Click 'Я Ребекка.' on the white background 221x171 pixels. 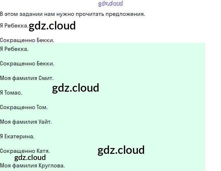[x=14, y=26]
